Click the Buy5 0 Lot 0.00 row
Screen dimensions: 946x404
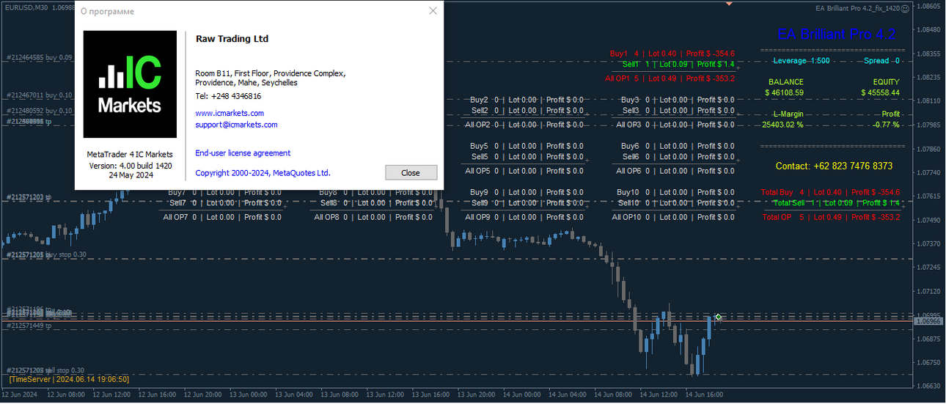[527, 146]
